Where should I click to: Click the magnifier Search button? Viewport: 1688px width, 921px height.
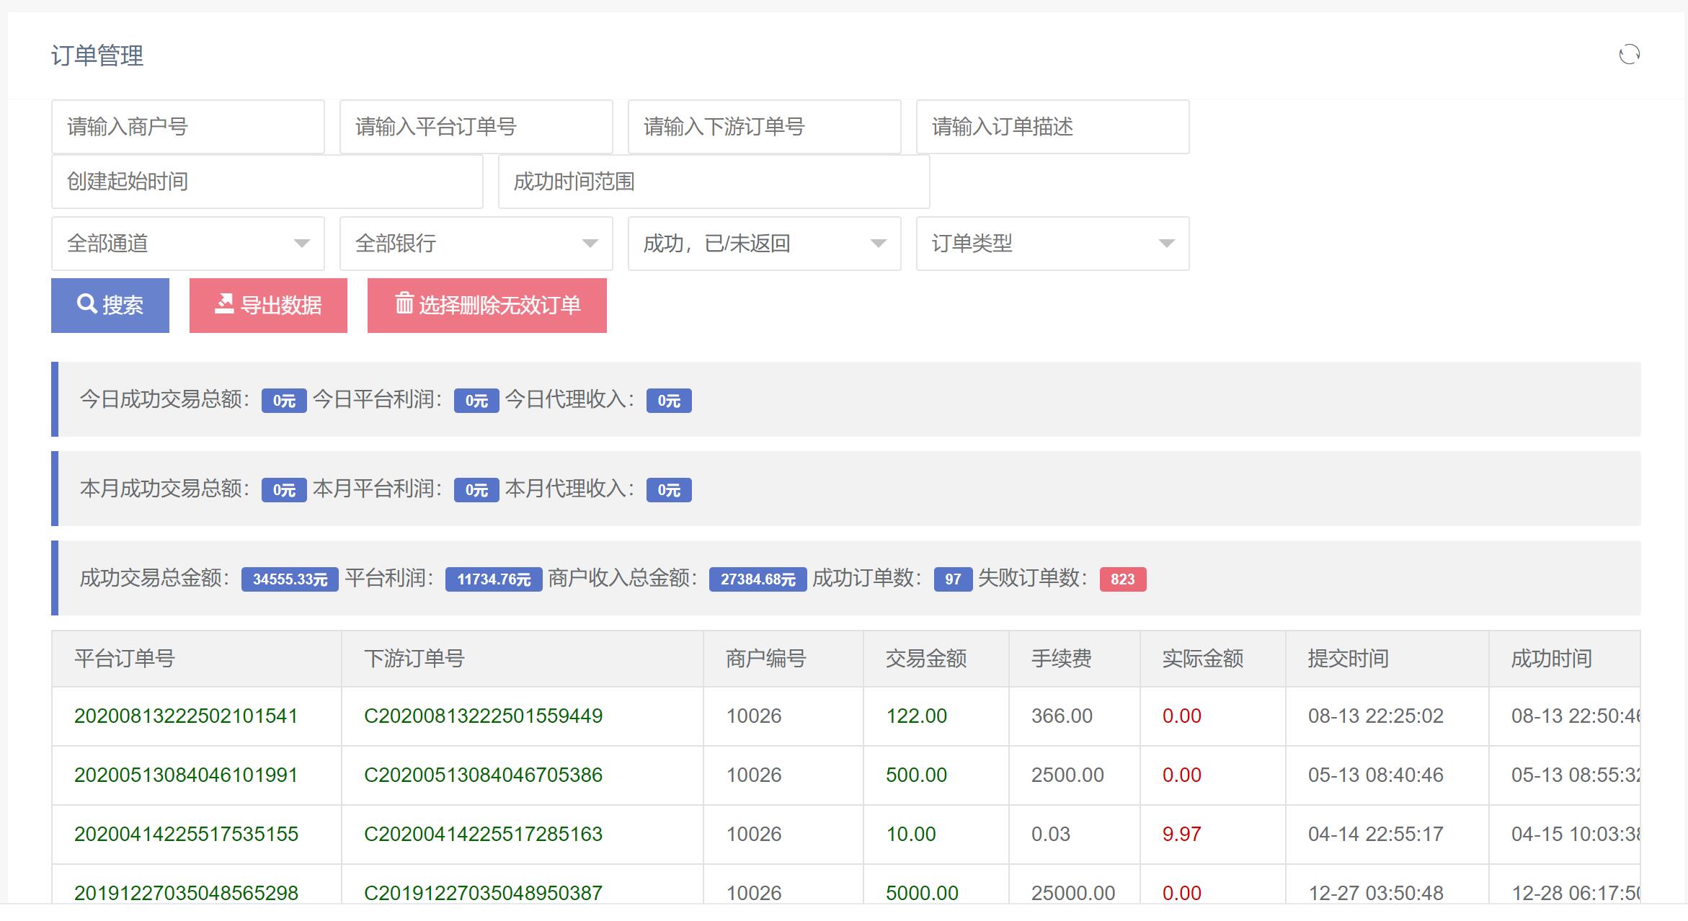click(110, 306)
